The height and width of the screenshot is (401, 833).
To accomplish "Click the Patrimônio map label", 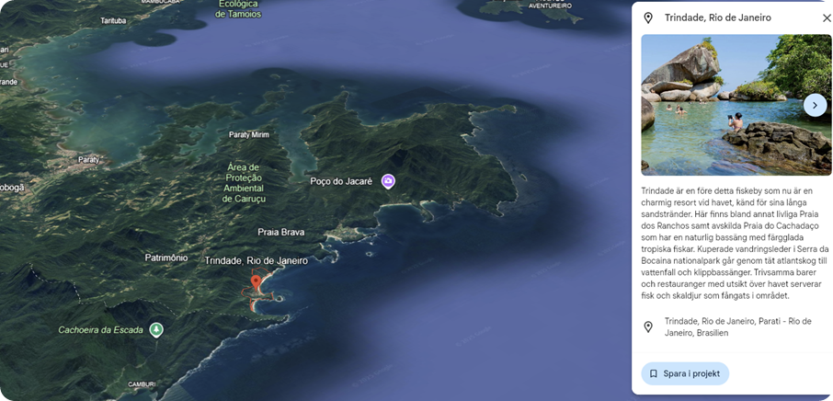I will (166, 258).
